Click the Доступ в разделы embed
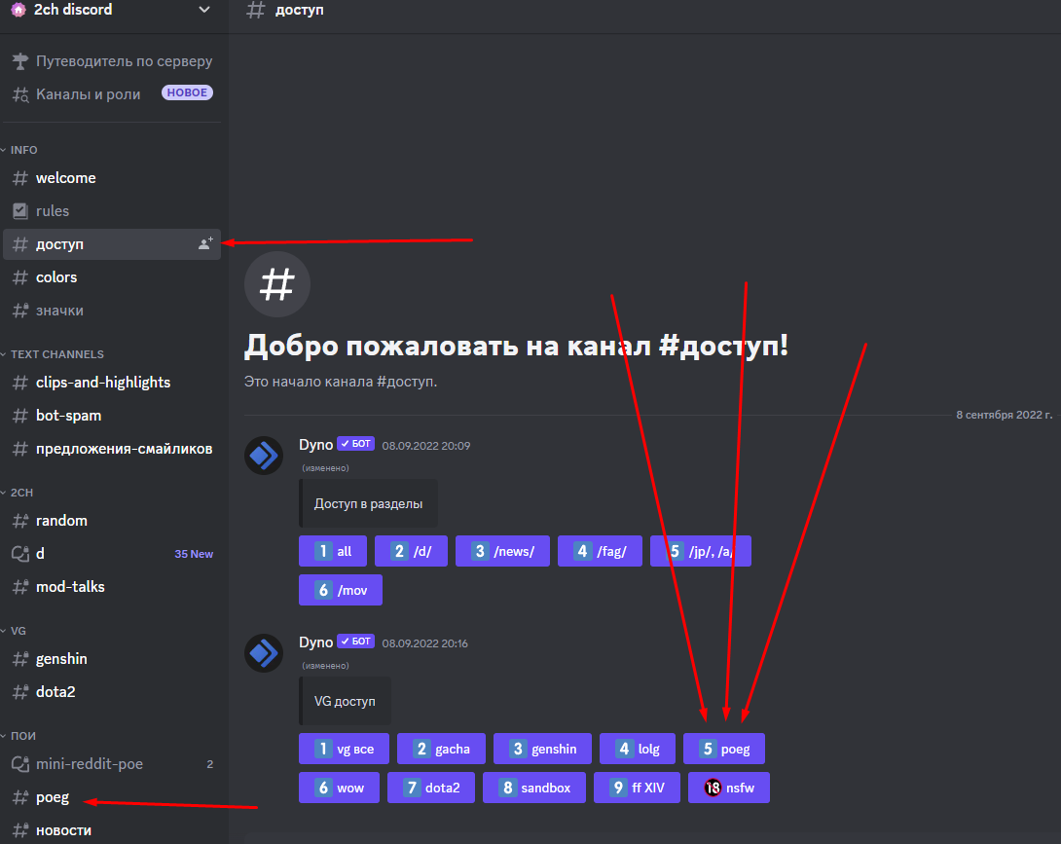 368,503
